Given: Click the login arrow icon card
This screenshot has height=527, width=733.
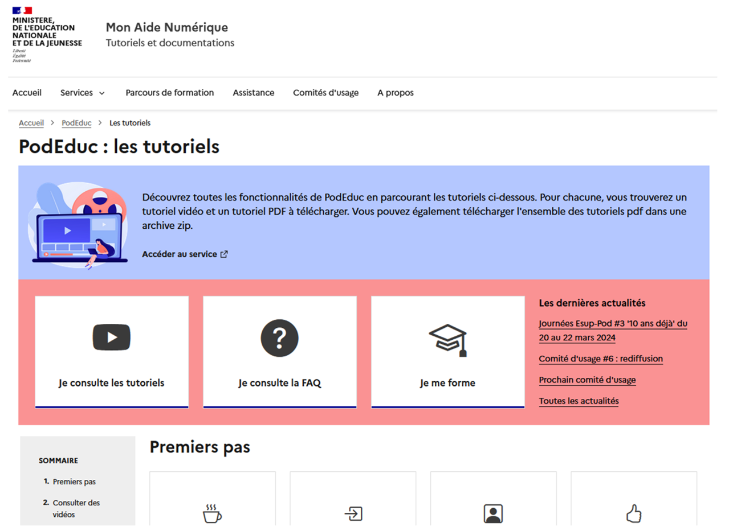Looking at the screenshot, I should pos(353,499).
